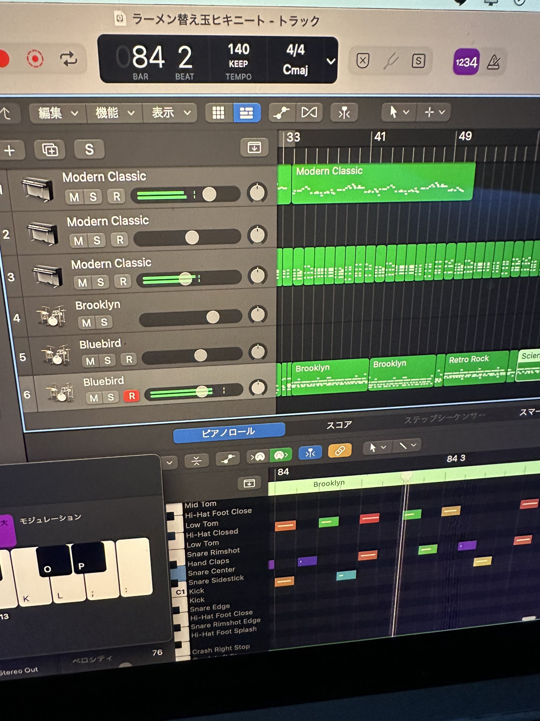Open the 表示 menu
Viewport: 540px width, 721px height.
[x=171, y=113]
